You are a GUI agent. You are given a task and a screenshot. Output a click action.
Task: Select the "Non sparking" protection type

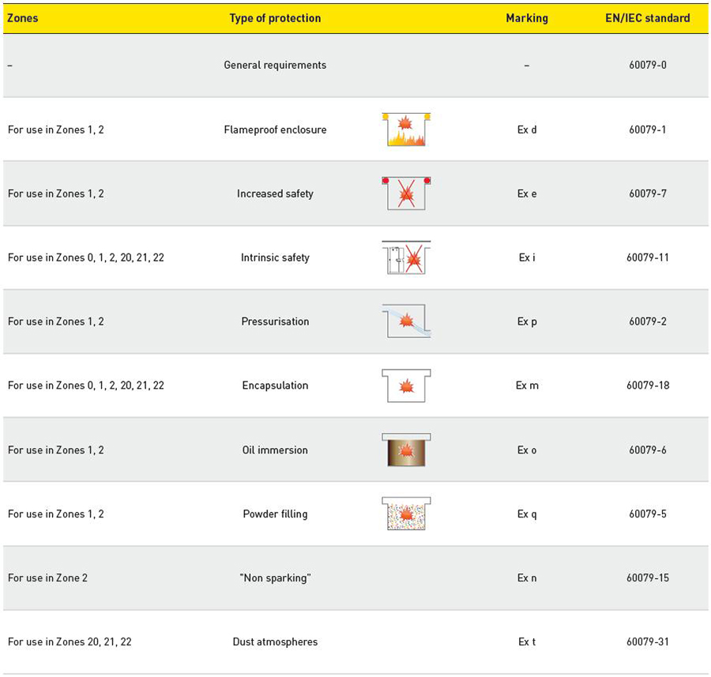[x=275, y=577]
